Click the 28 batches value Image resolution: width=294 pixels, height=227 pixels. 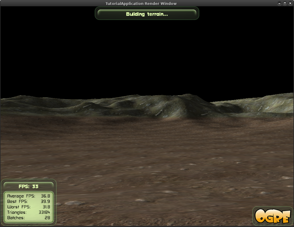[x=47, y=218]
